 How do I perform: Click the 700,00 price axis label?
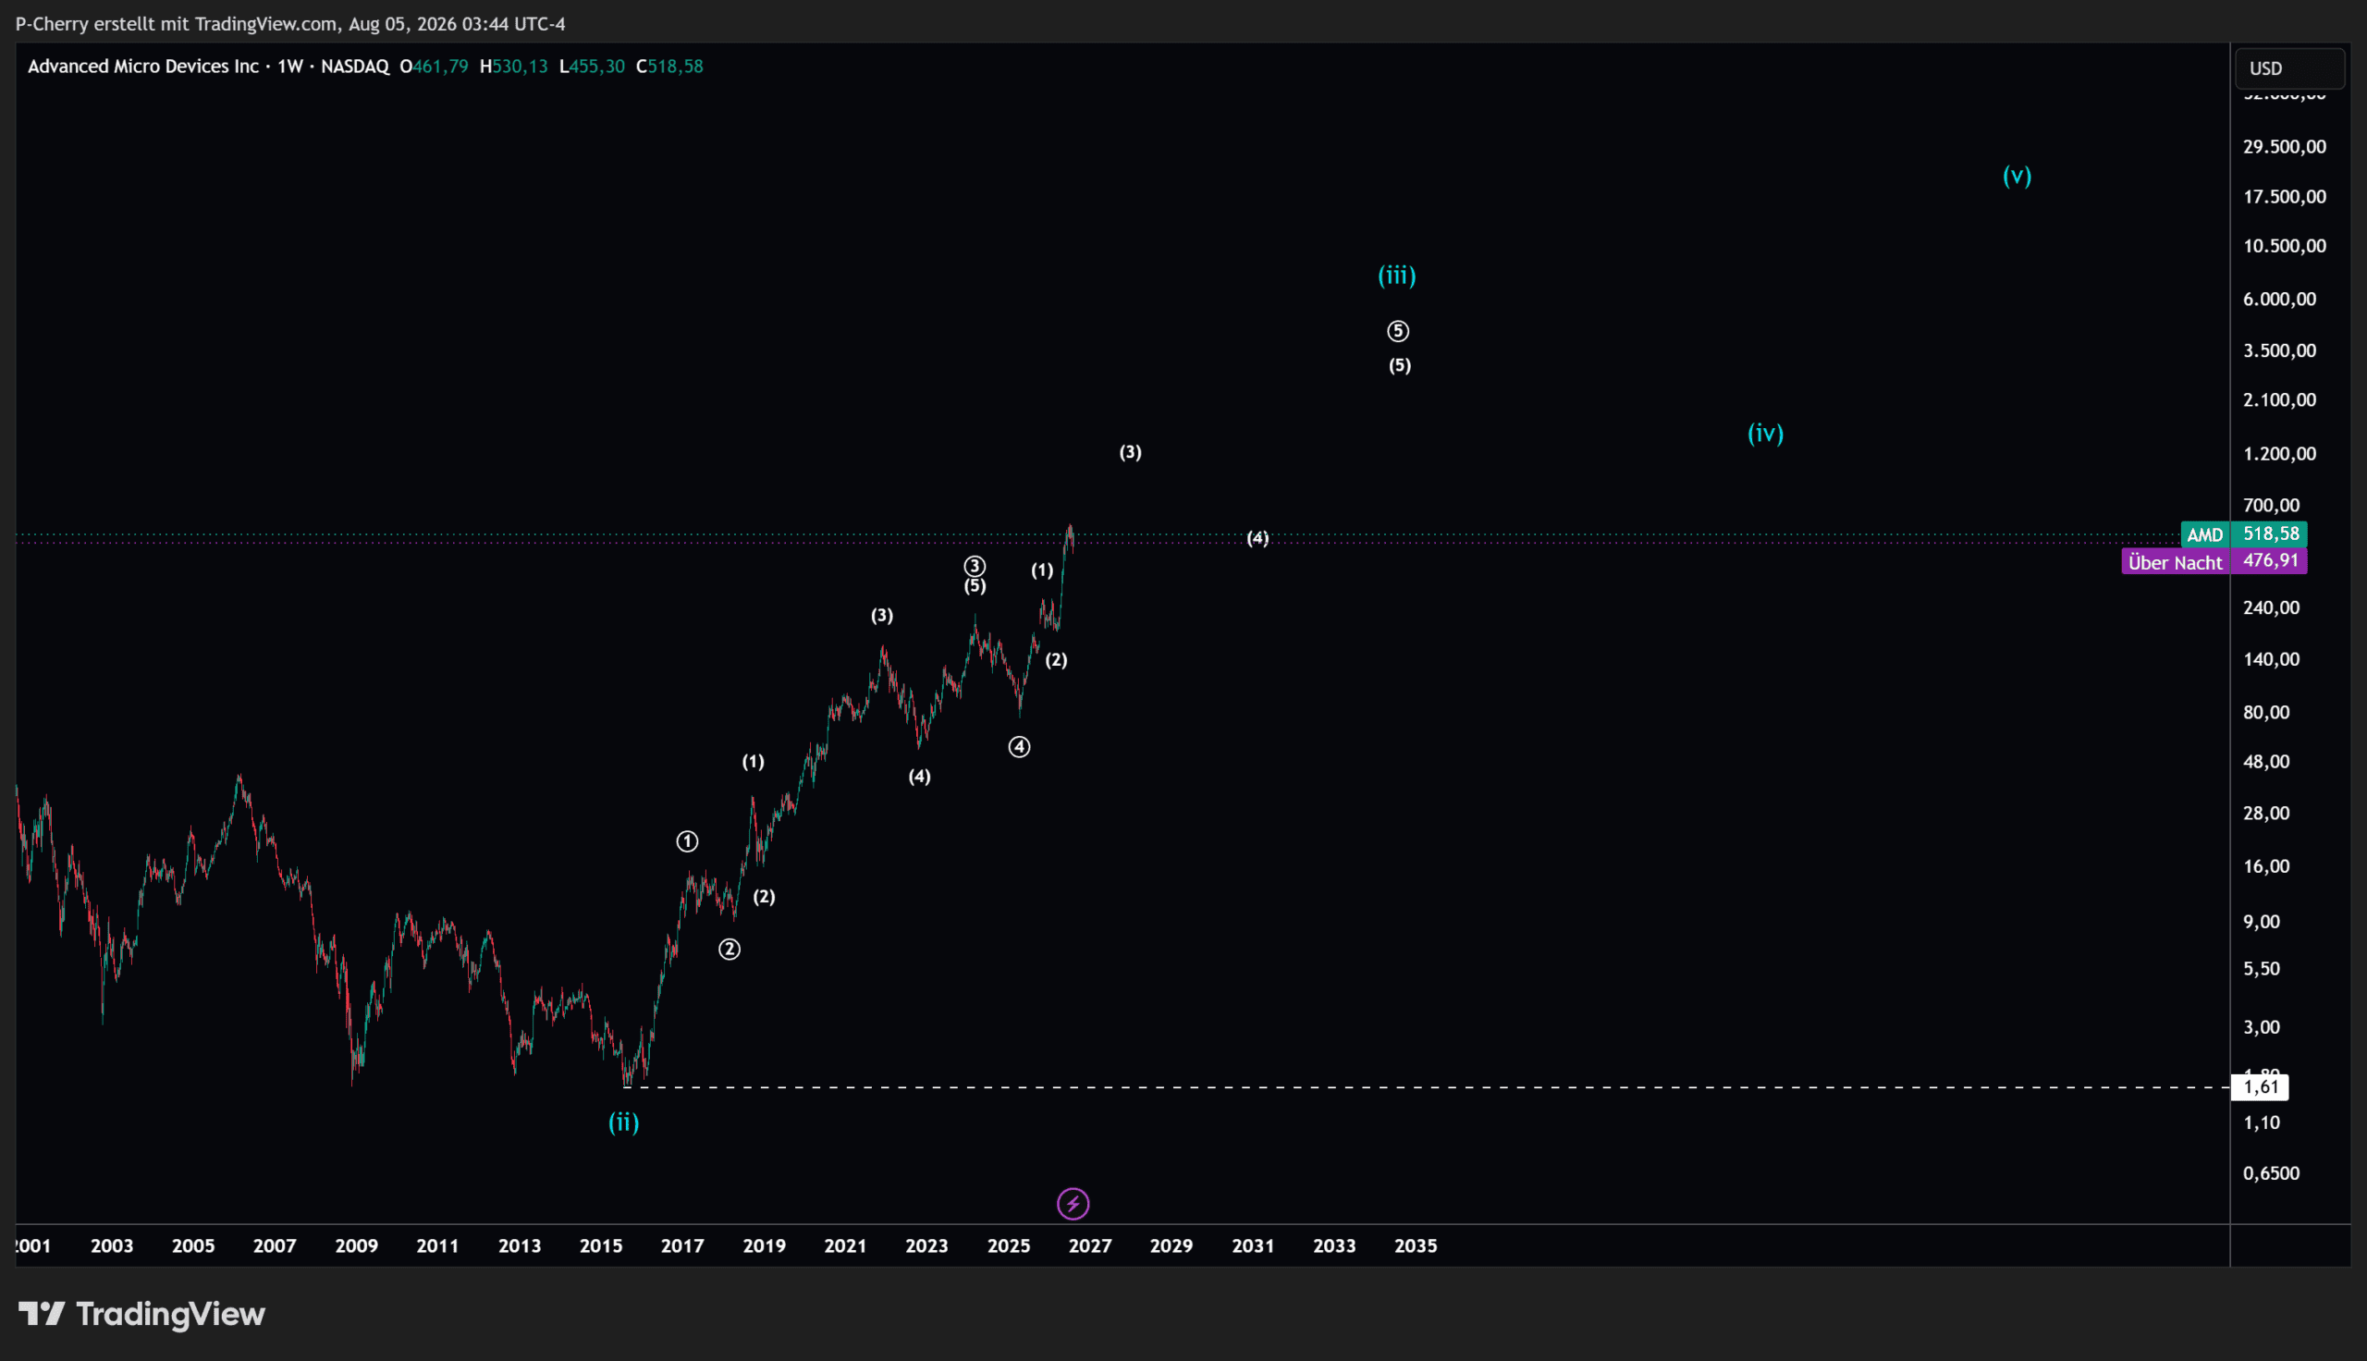[x=2272, y=506]
